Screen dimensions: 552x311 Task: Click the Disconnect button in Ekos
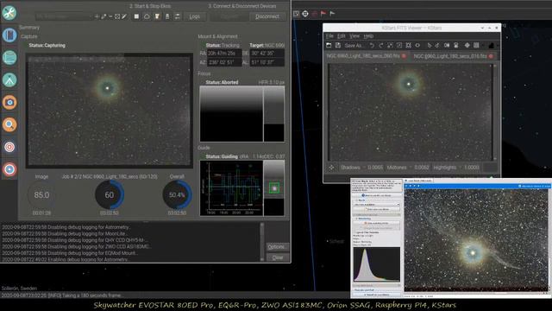[x=267, y=16]
